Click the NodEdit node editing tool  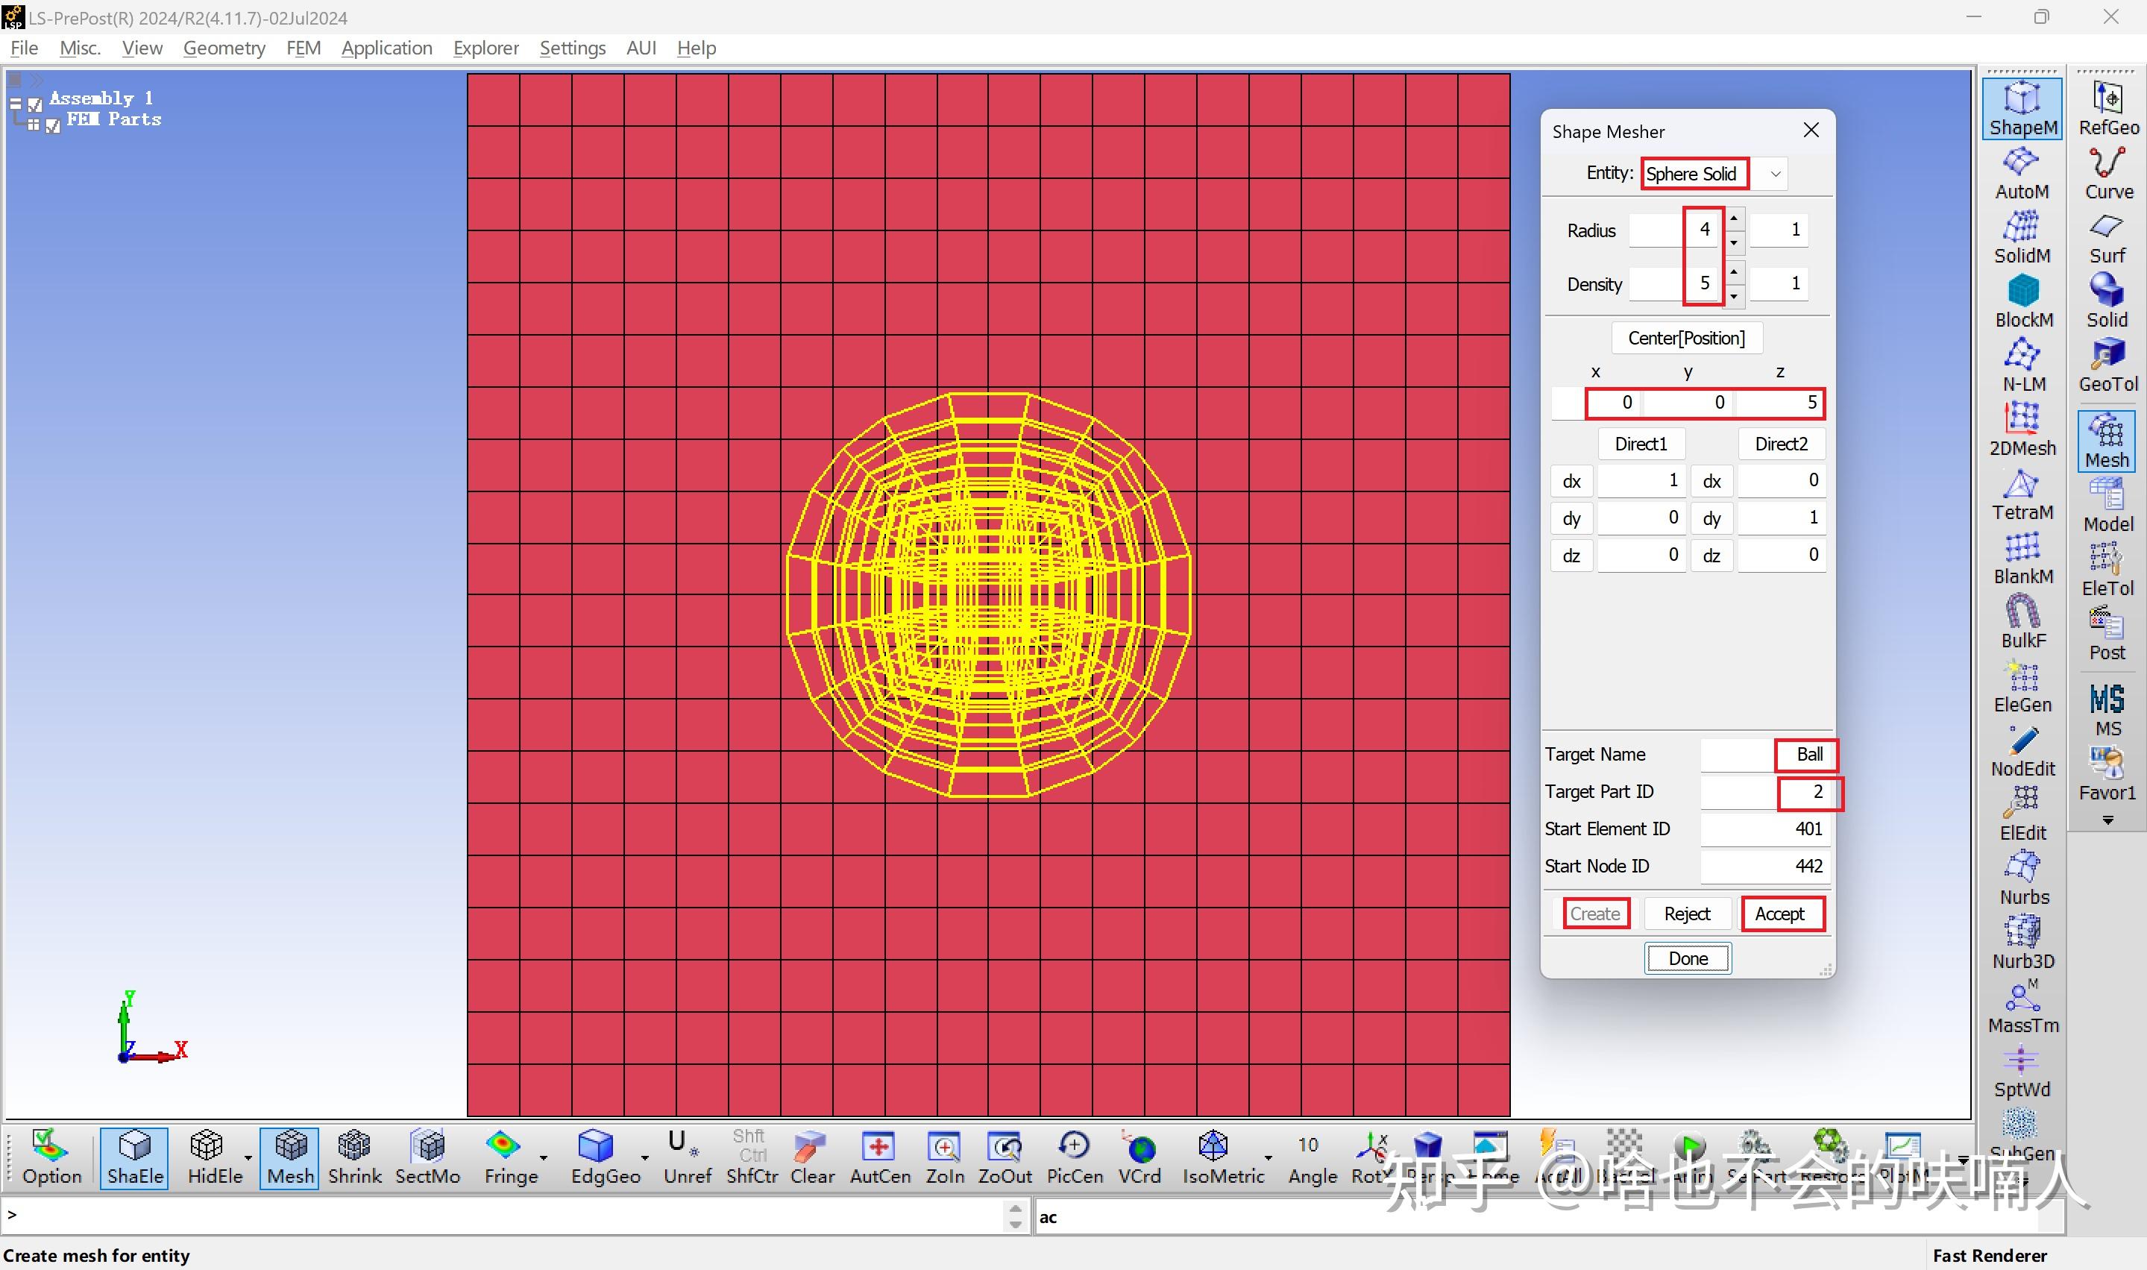2022,752
